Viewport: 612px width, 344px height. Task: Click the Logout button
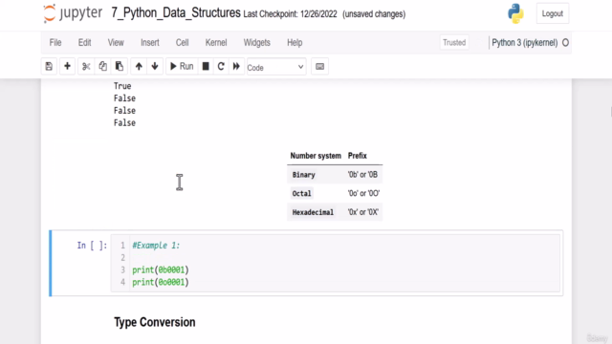click(553, 13)
